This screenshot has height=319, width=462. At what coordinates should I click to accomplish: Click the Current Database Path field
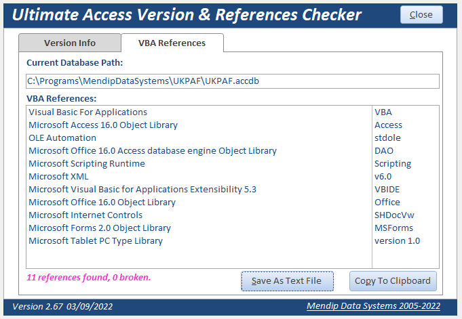(x=233, y=81)
